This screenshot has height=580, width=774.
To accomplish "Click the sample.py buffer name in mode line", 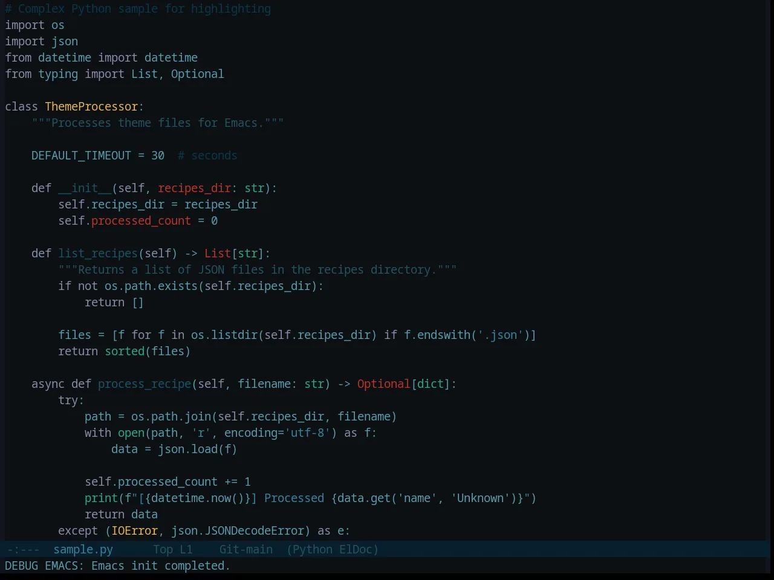I will point(83,549).
